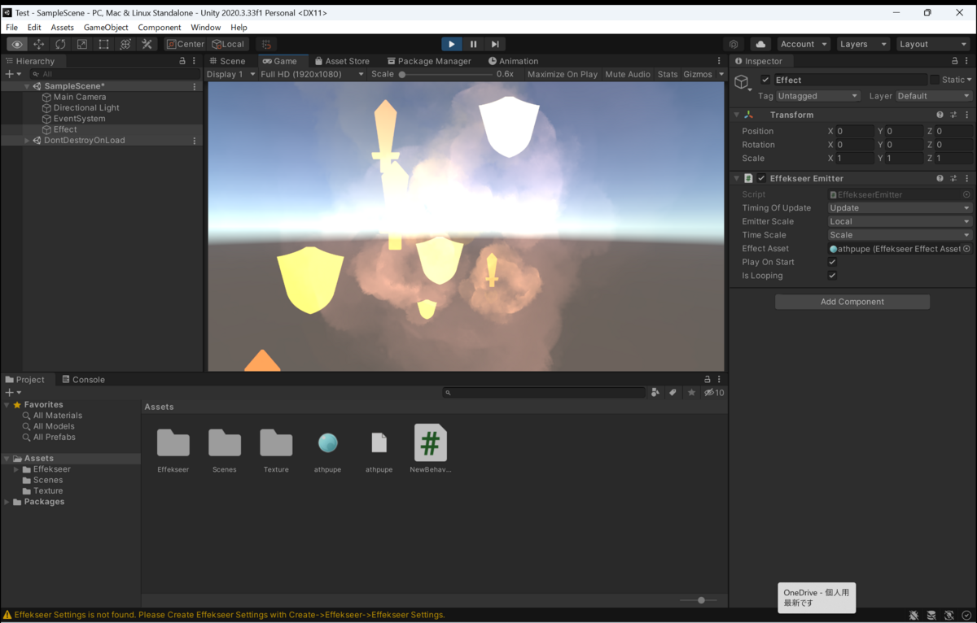Open the Layer Default dropdown

click(934, 96)
